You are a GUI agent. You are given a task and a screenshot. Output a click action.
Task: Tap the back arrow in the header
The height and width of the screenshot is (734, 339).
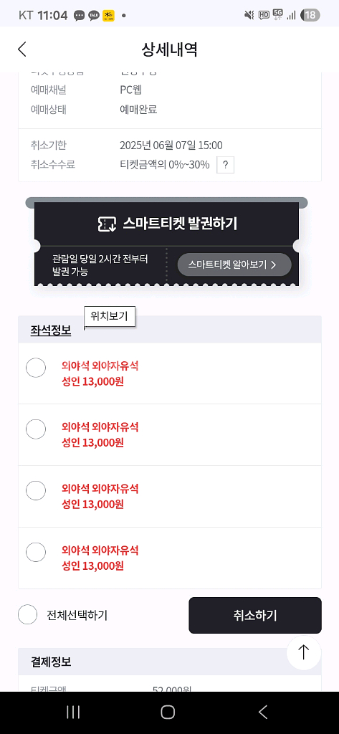[x=22, y=49]
